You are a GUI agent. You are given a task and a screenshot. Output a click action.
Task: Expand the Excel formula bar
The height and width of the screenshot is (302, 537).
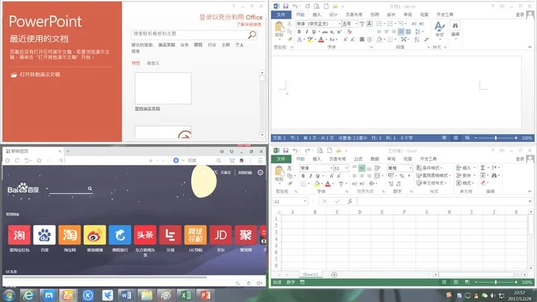tap(530, 202)
